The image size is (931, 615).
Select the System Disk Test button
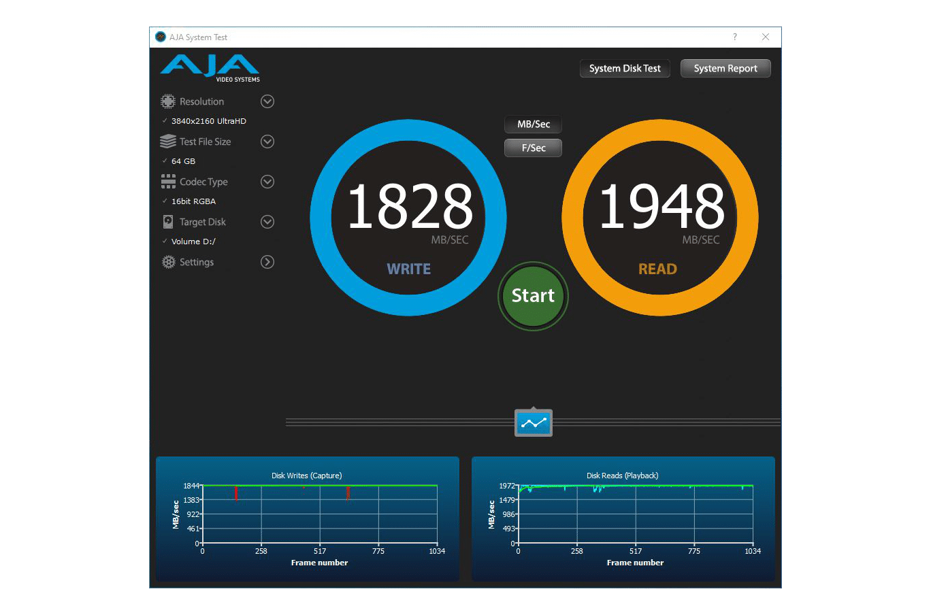pos(625,68)
